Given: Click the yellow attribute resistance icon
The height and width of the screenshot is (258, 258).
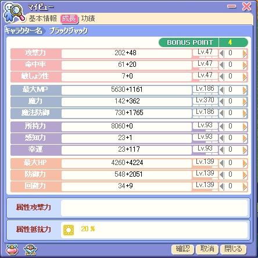Looking at the screenshot, I should (69, 230).
